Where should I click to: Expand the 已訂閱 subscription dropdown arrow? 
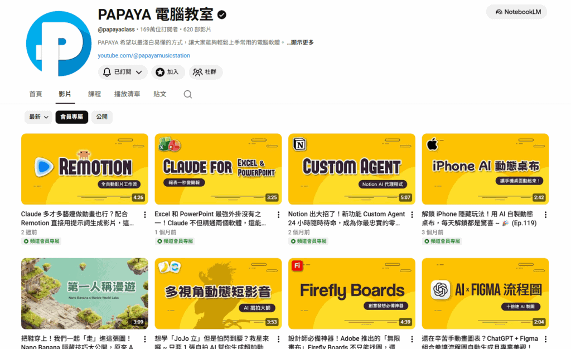(x=139, y=72)
